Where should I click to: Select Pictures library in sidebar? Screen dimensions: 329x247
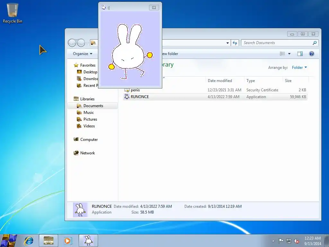coord(90,119)
